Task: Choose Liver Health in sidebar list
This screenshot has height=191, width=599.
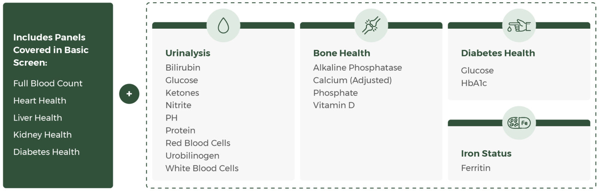Action: (x=37, y=118)
